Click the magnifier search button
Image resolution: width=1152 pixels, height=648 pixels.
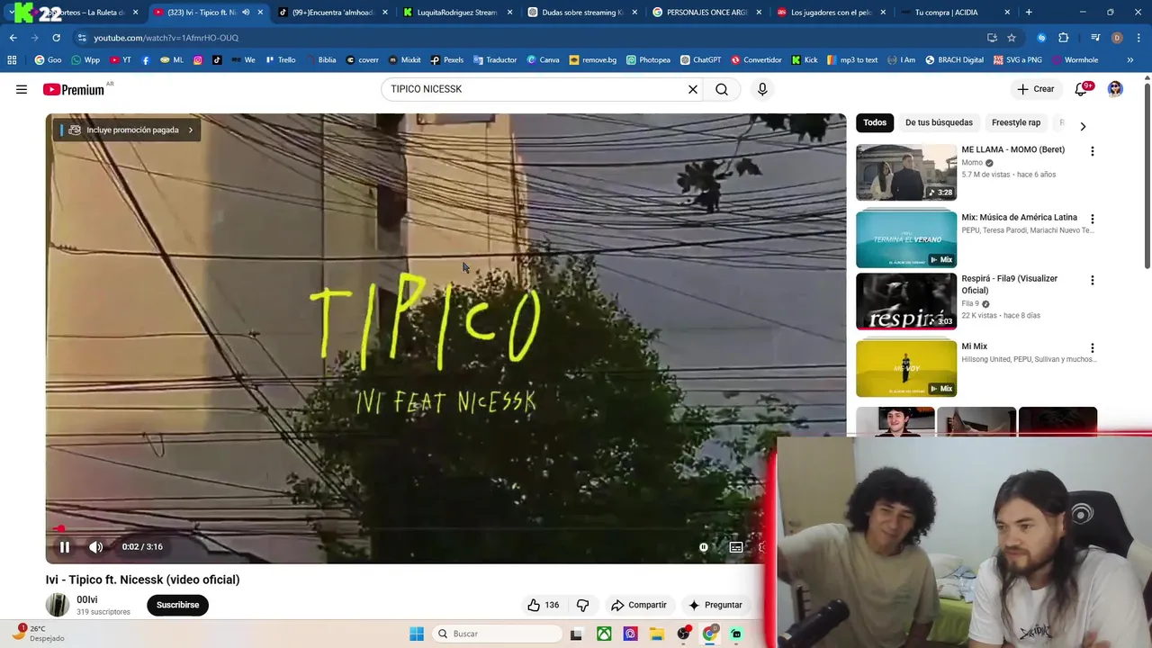click(x=722, y=89)
